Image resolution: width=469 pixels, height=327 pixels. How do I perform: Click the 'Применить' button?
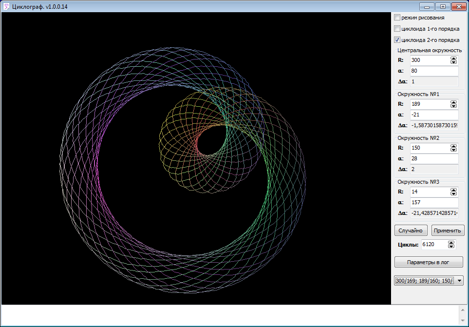[448, 231]
